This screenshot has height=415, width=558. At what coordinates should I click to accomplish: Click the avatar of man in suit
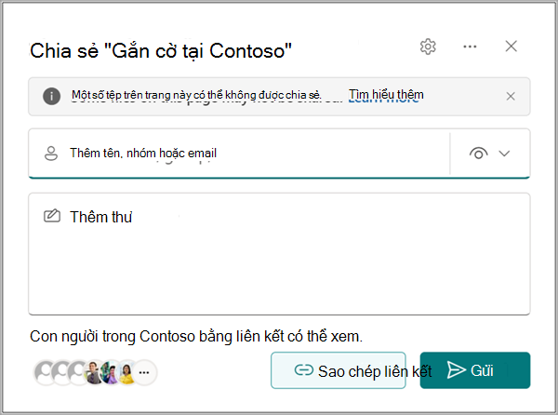pos(93,372)
